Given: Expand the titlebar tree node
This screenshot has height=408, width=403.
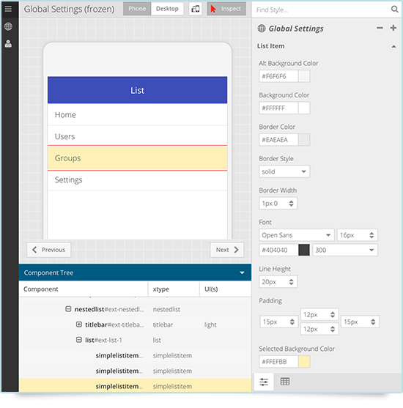Looking at the screenshot, I should (x=79, y=324).
